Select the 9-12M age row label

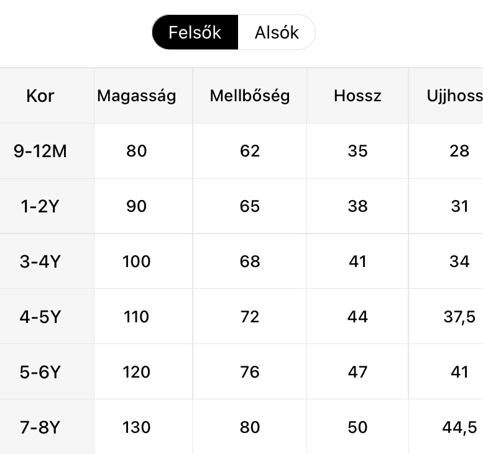(x=40, y=151)
